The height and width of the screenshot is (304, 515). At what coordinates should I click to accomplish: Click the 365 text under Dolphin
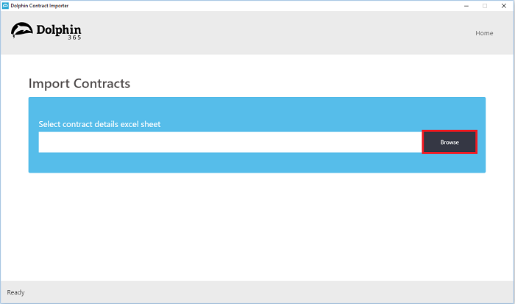(74, 37)
